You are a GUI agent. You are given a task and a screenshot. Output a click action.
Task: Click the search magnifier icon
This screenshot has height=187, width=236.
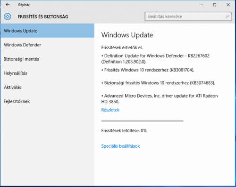228,17
